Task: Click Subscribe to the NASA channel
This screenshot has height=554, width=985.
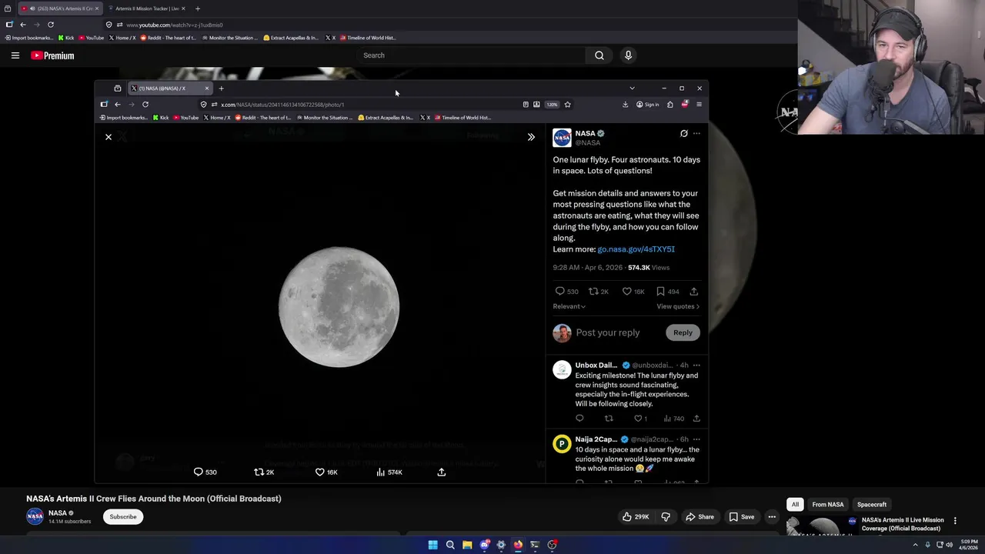Action: (123, 517)
